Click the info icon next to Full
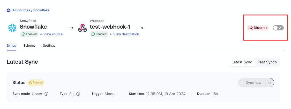Image resolution: width=291 pixels, height=109 pixels. (78, 94)
